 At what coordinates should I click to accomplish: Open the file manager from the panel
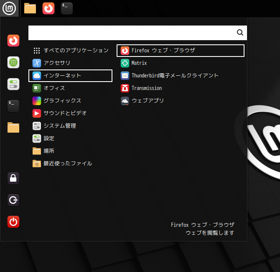coord(30,8)
